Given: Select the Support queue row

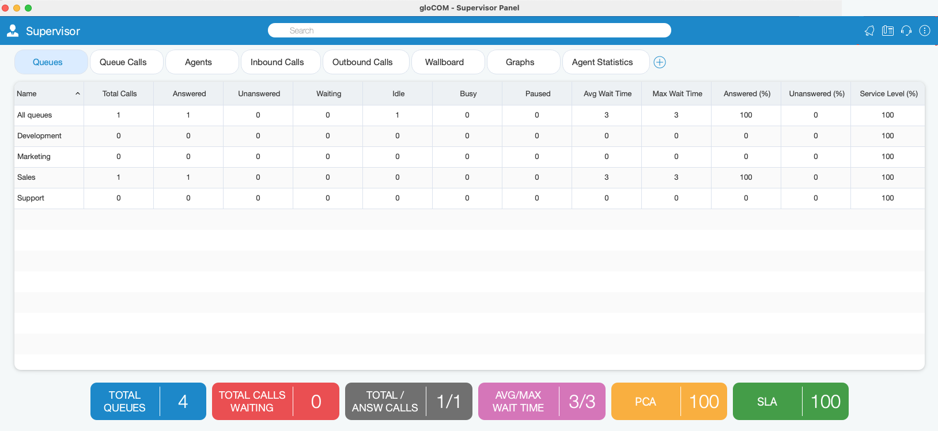Looking at the screenshot, I should coord(31,198).
